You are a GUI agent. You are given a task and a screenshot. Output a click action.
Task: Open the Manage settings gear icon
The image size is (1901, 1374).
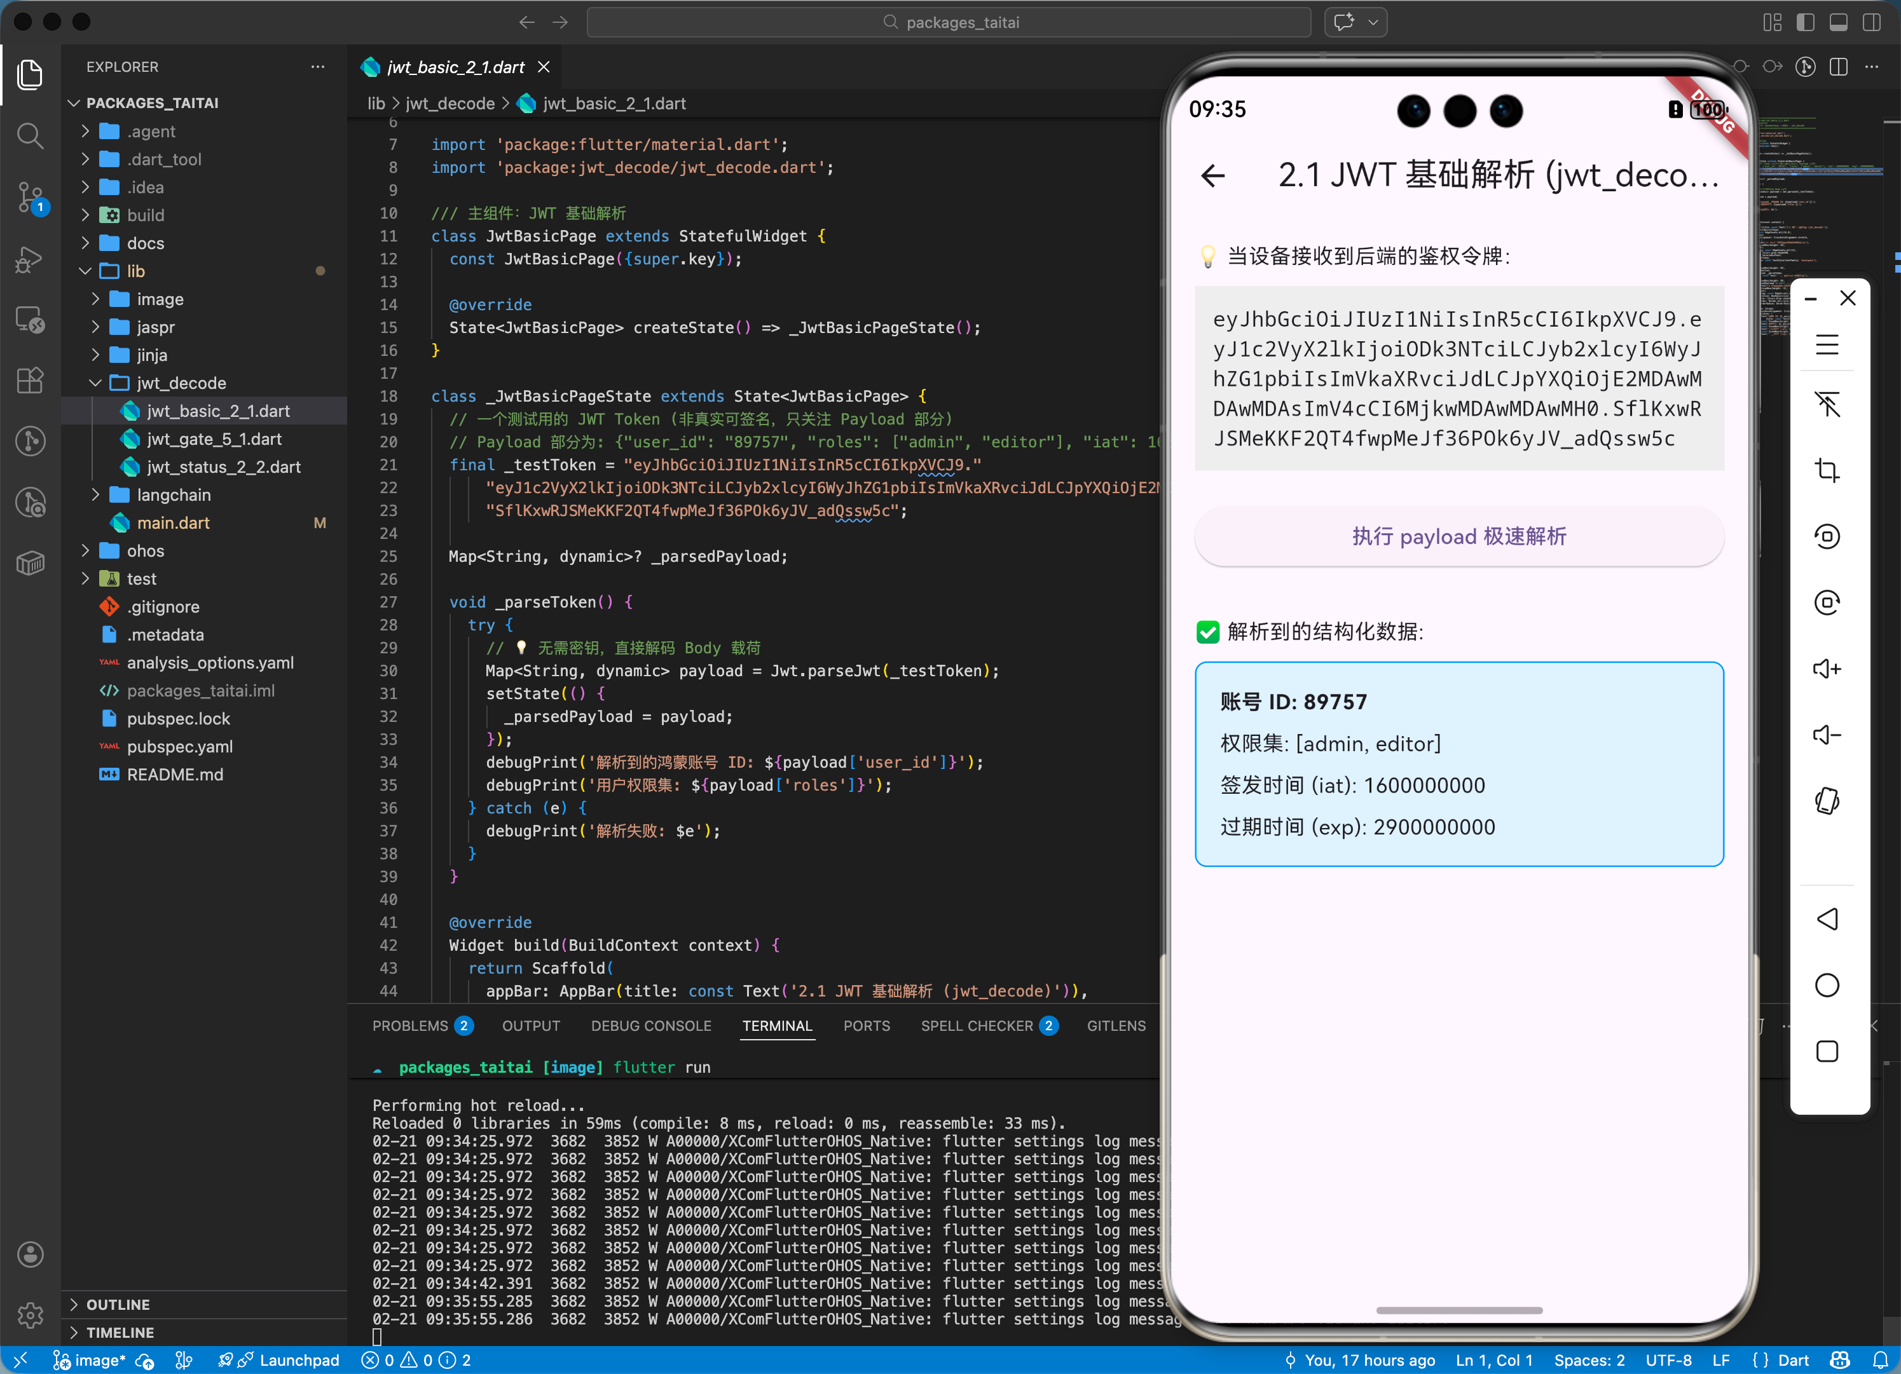30,1316
